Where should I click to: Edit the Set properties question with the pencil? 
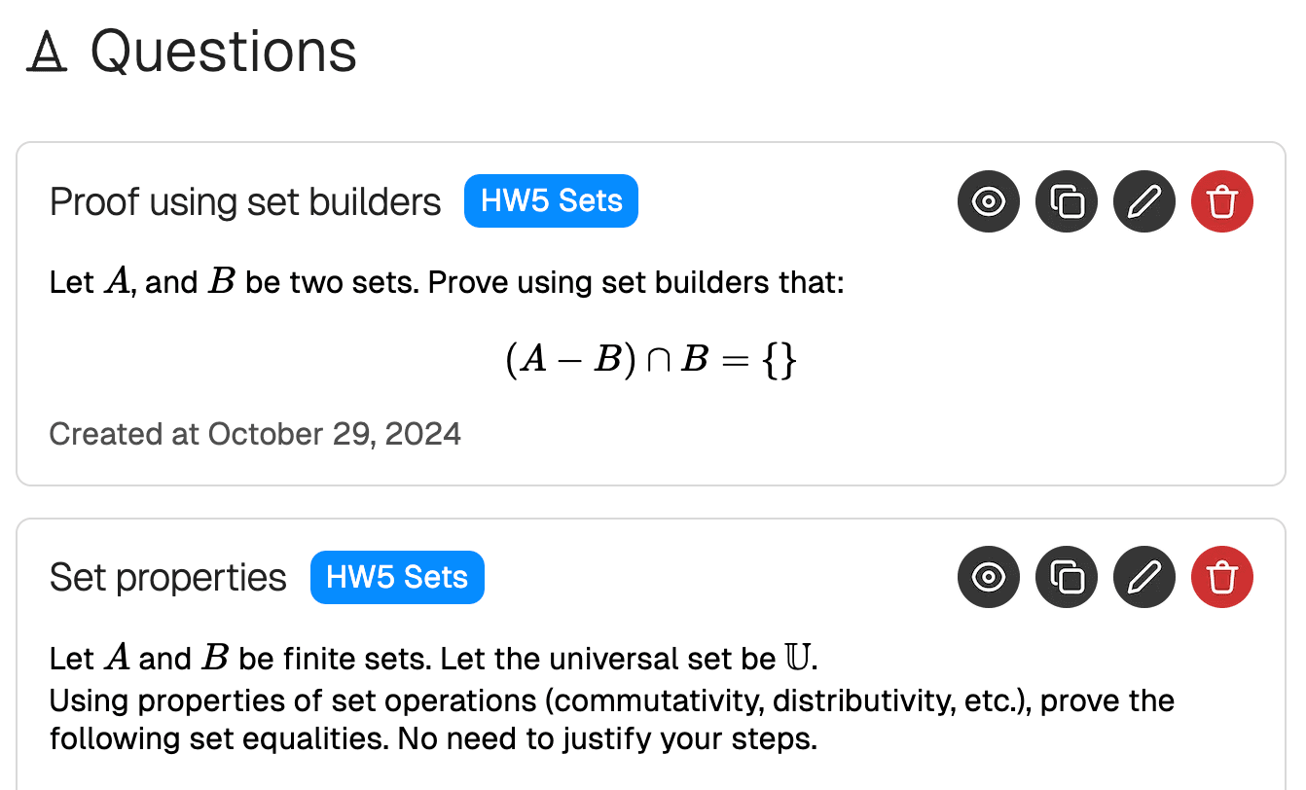click(1144, 577)
